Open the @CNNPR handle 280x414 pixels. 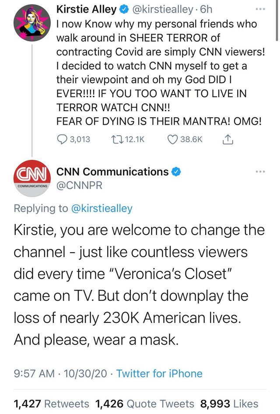point(79,186)
